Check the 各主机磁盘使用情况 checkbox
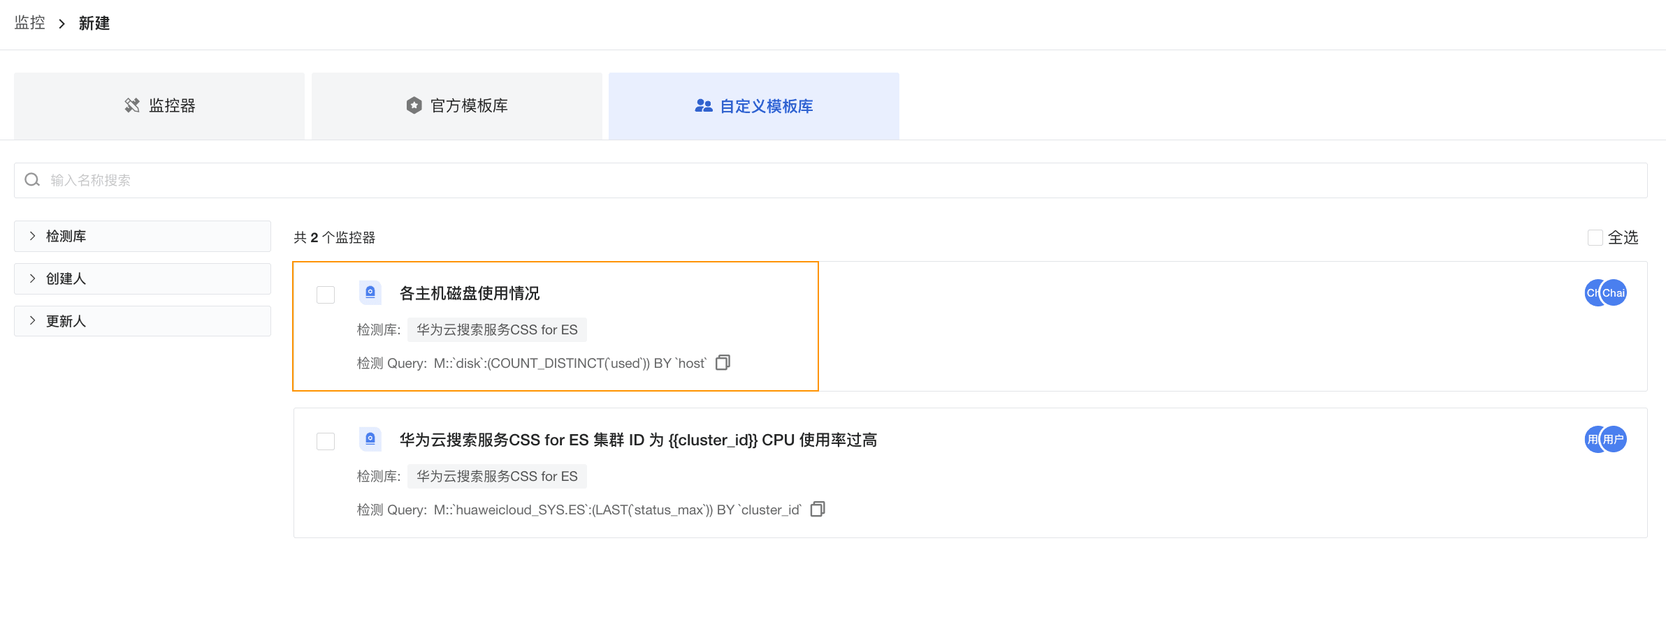 pos(326,295)
